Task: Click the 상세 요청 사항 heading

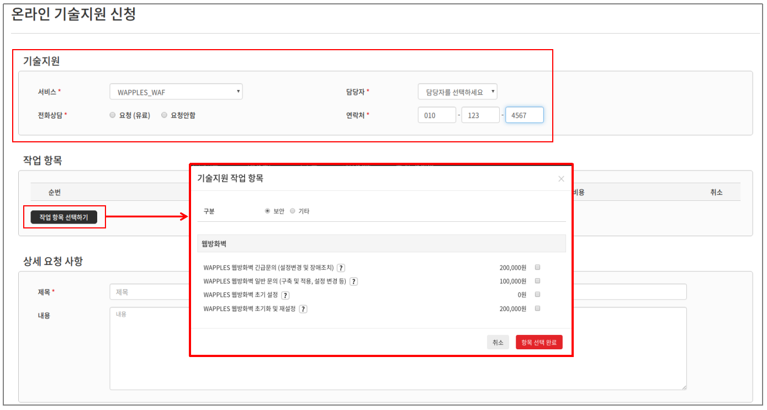Action: (x=53, y=261)
